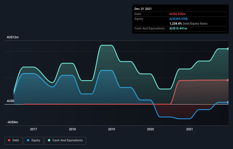Toggle the Cash And Equivalents legend button

click(65, 141)
